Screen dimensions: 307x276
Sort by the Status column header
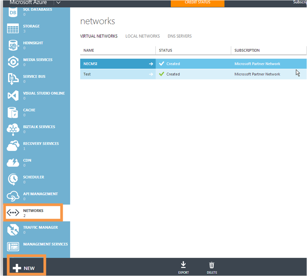point(165,50)
